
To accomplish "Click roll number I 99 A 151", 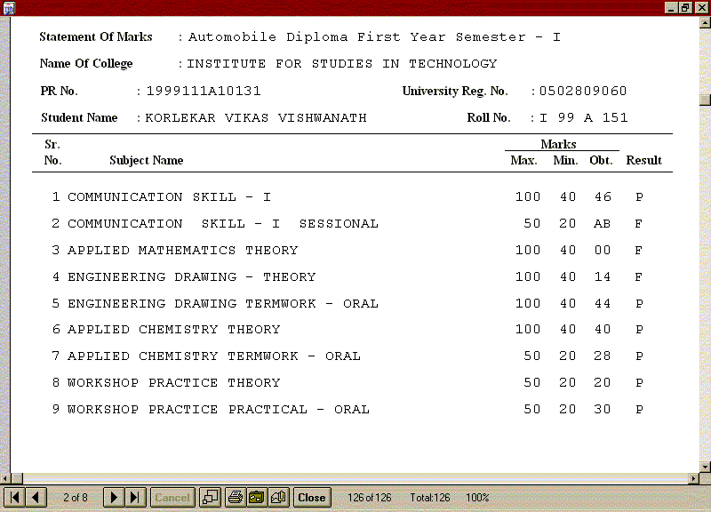I will pos(584,118).
